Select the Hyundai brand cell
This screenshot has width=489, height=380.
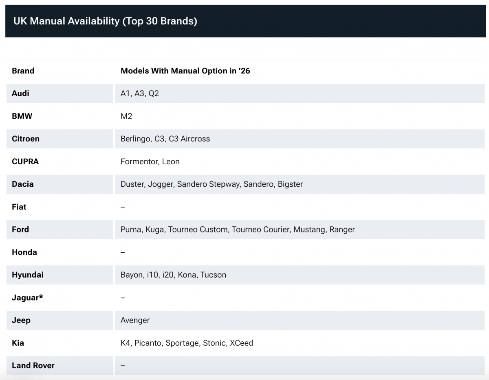[x=28, y=275]
